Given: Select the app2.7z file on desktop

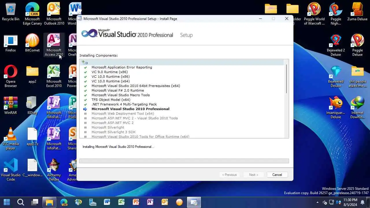Looking at the screenshot, I should pos(32,137).
